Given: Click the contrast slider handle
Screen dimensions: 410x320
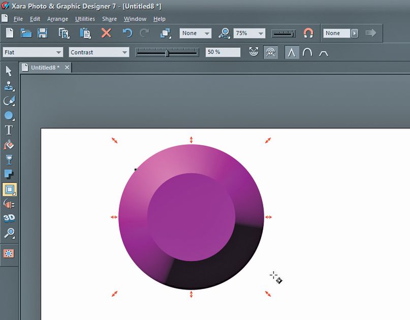Looking at the screenshot, I should [x=167, y=52].
